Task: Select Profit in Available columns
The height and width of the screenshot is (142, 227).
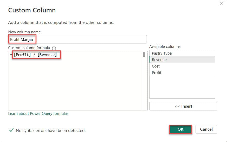Action: click(182, 73)
